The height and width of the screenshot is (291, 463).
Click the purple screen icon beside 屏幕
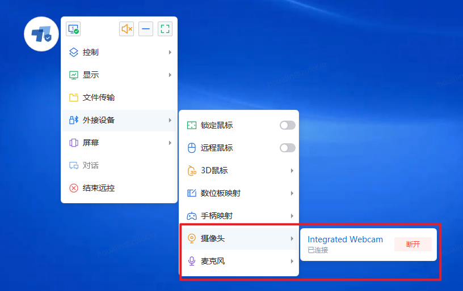click(74, 143)
